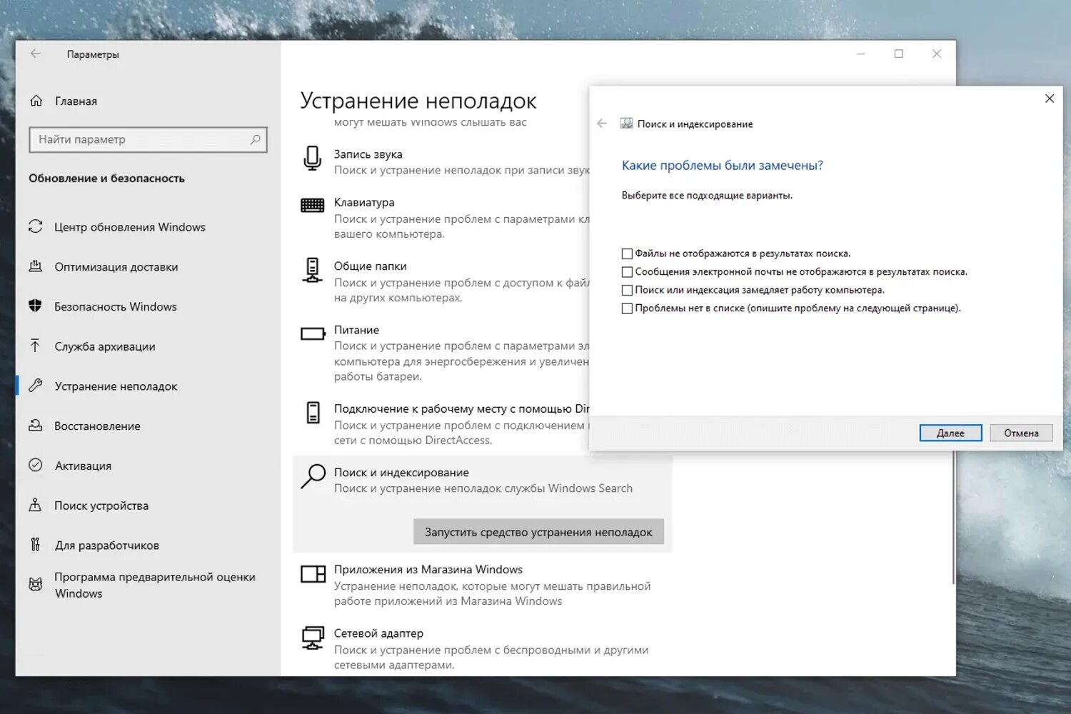Screen dimensions: 1071x714
Task: Check 'Сообщения электронной почты не отображаются' option
Action: (627, 272)
